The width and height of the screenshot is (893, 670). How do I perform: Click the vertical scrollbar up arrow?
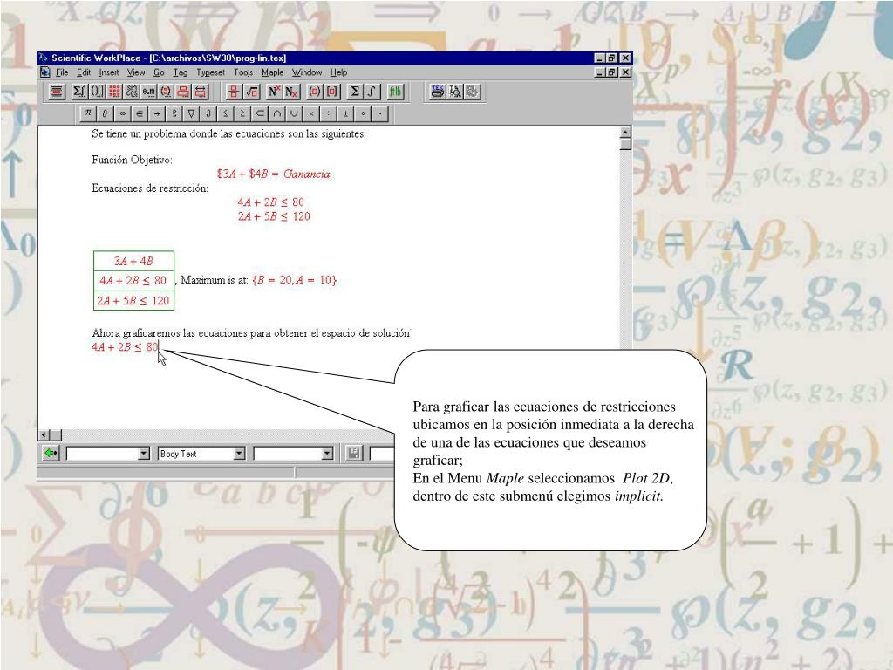pyautogui.click(x=625, y=133)
